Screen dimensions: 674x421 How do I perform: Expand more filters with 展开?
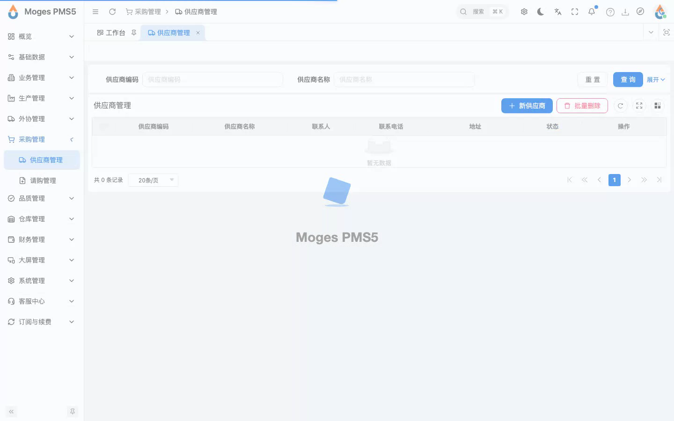tap(656, 80)
